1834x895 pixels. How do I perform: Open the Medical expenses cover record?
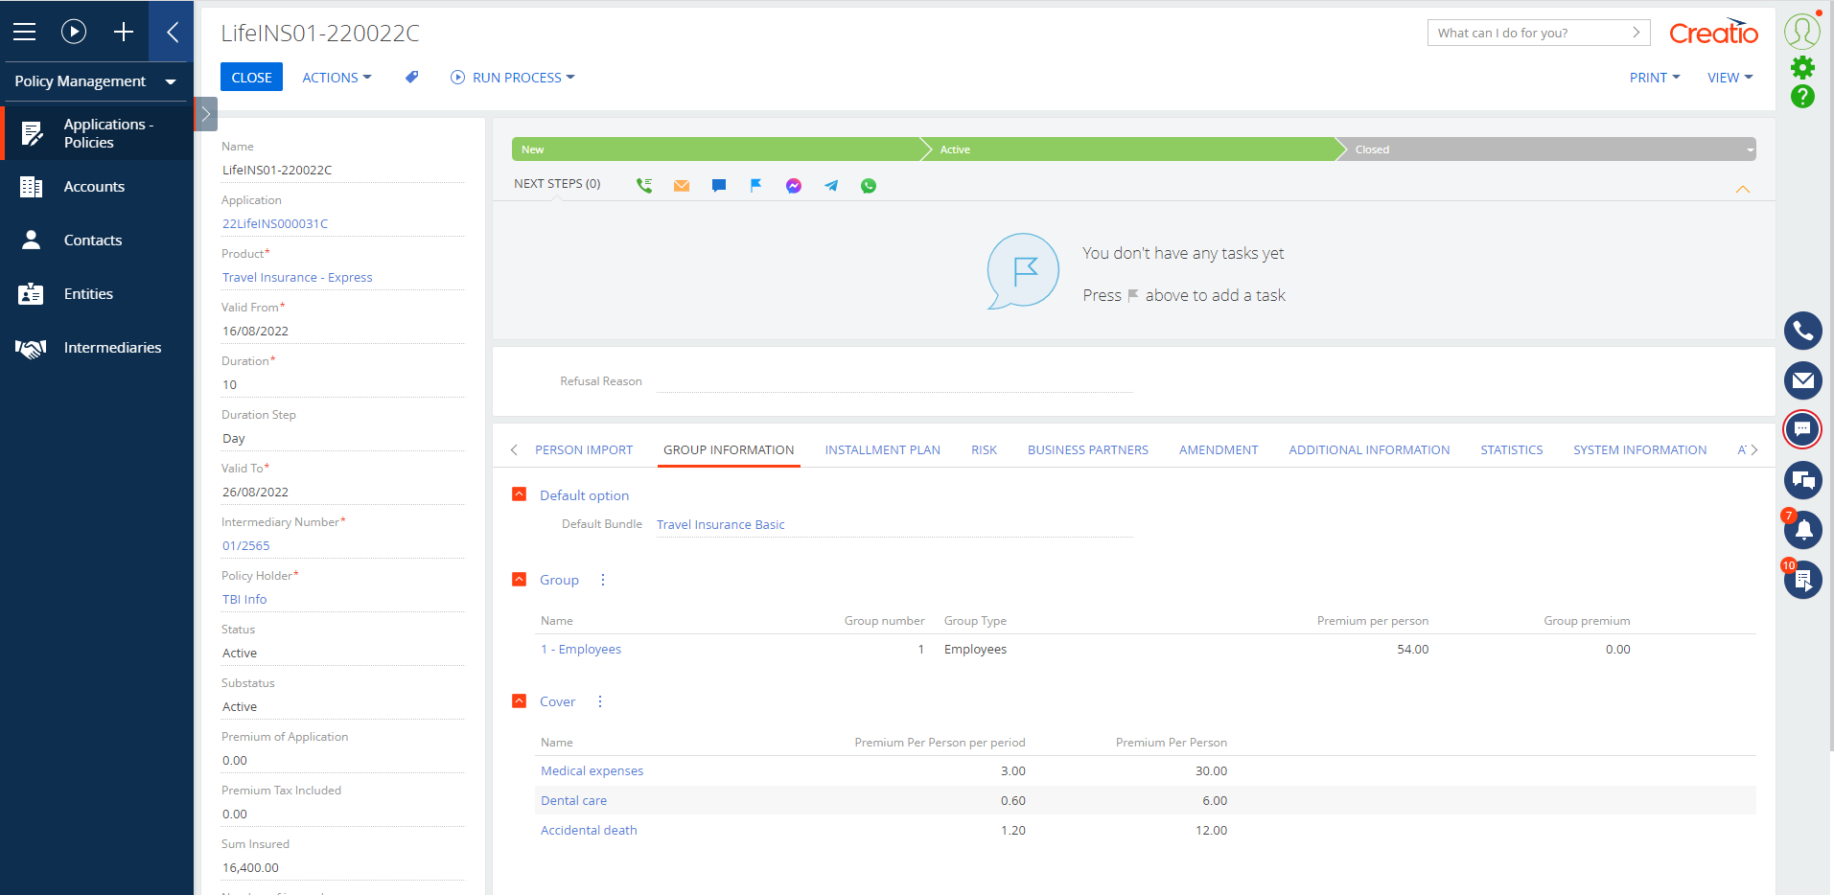click(592, 770)
